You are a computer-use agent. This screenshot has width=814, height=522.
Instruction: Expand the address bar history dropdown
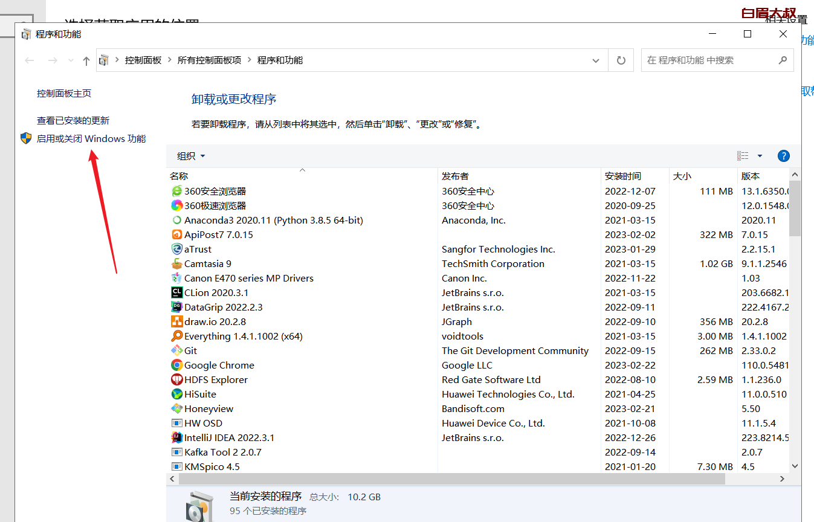click(596, 60)
